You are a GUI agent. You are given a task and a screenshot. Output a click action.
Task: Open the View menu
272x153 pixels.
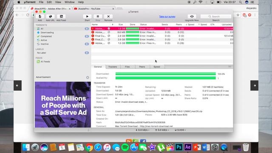coord(58,2)
